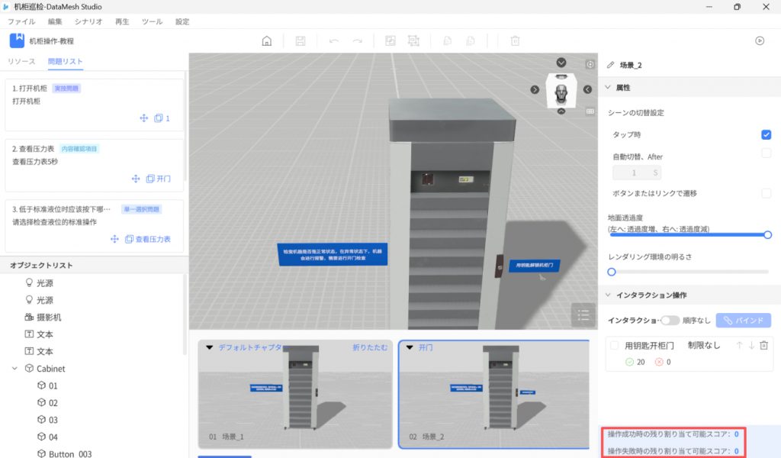Click the trash icon in the top toolbar
The image size is (781, 458).
pos(515,41)
